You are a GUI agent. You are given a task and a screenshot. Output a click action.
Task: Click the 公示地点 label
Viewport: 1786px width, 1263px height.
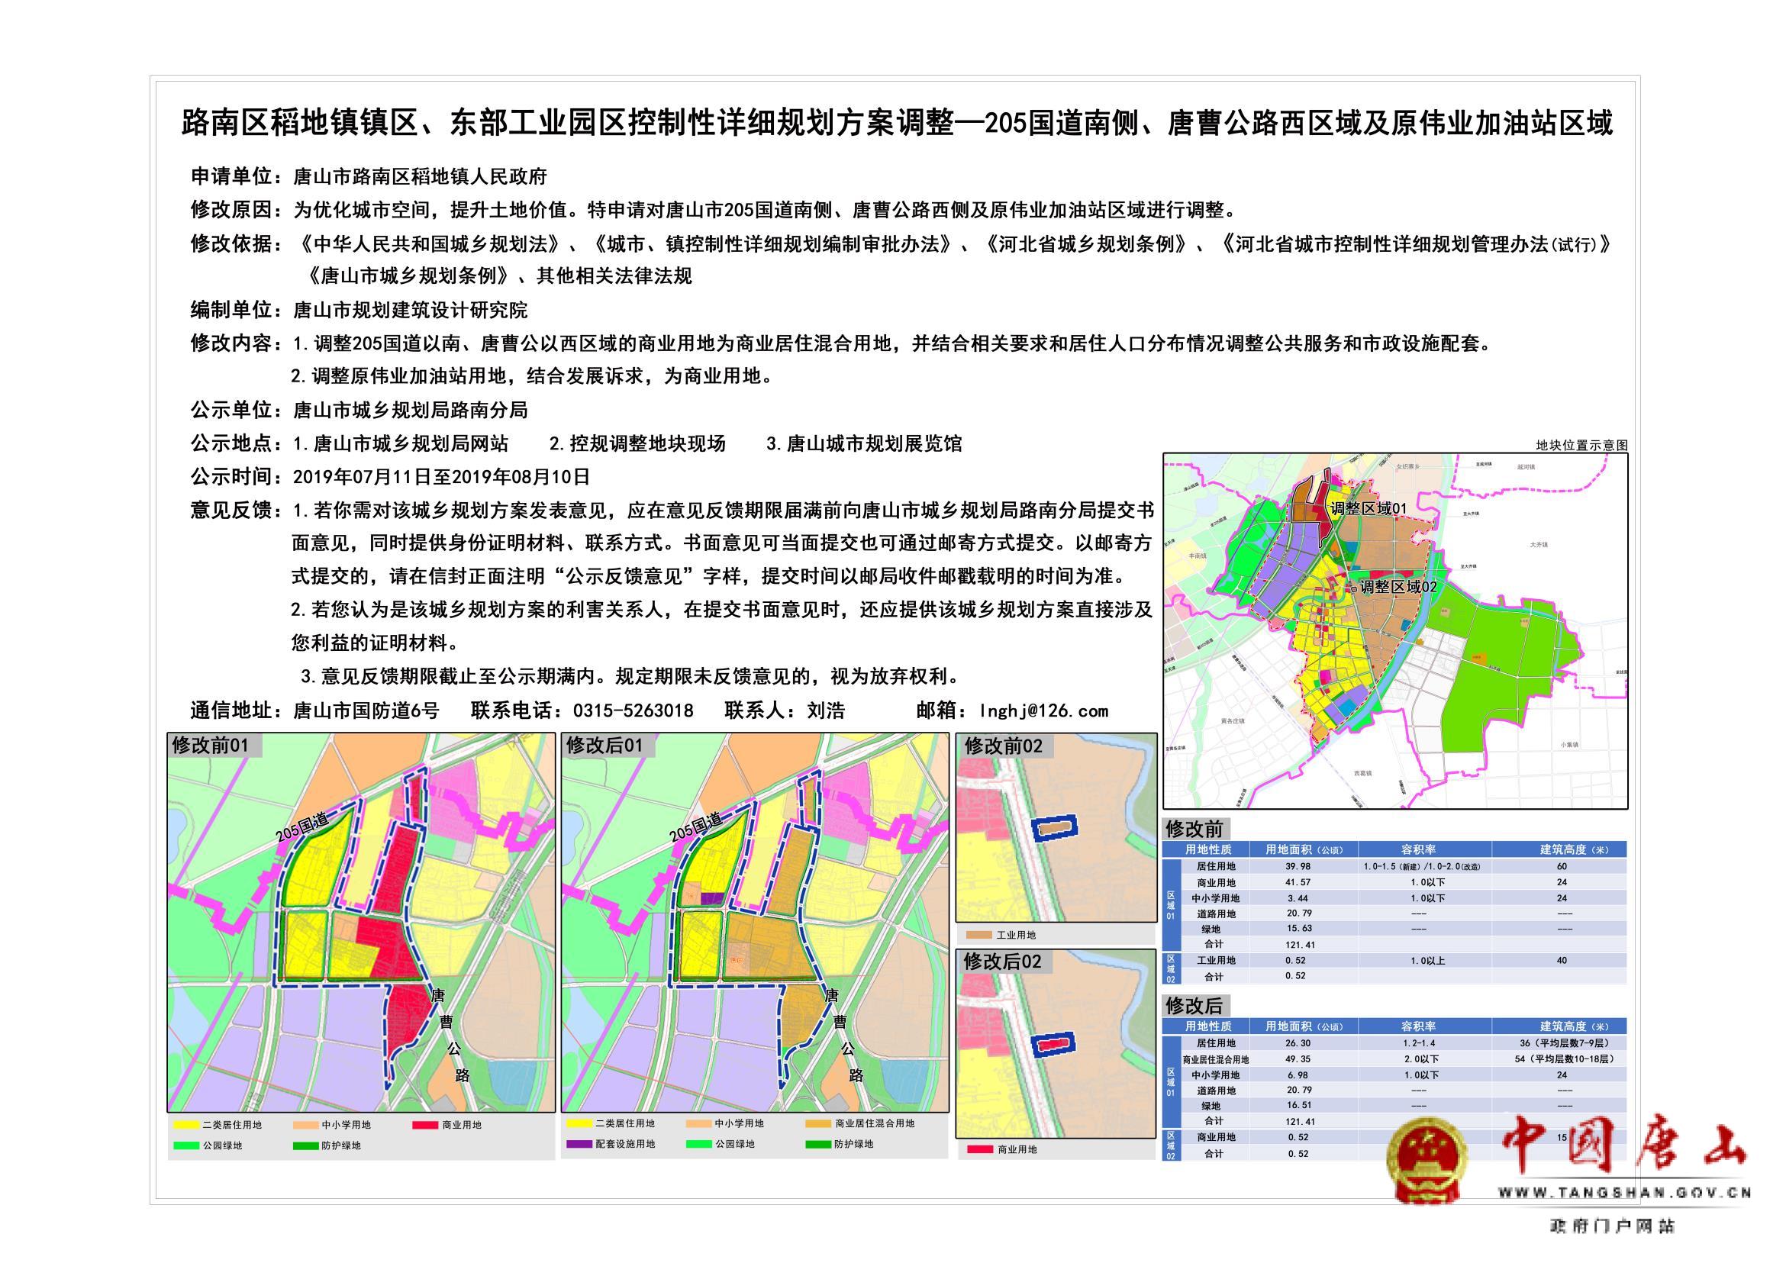[x=237, y=443]
